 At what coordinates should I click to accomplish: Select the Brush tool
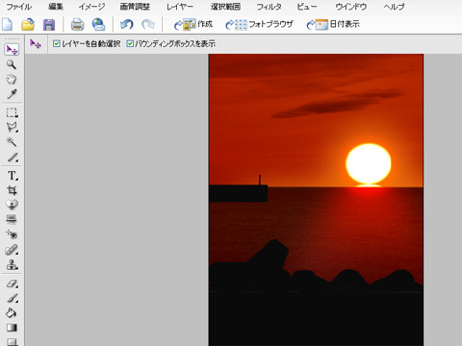click(12, 298)
